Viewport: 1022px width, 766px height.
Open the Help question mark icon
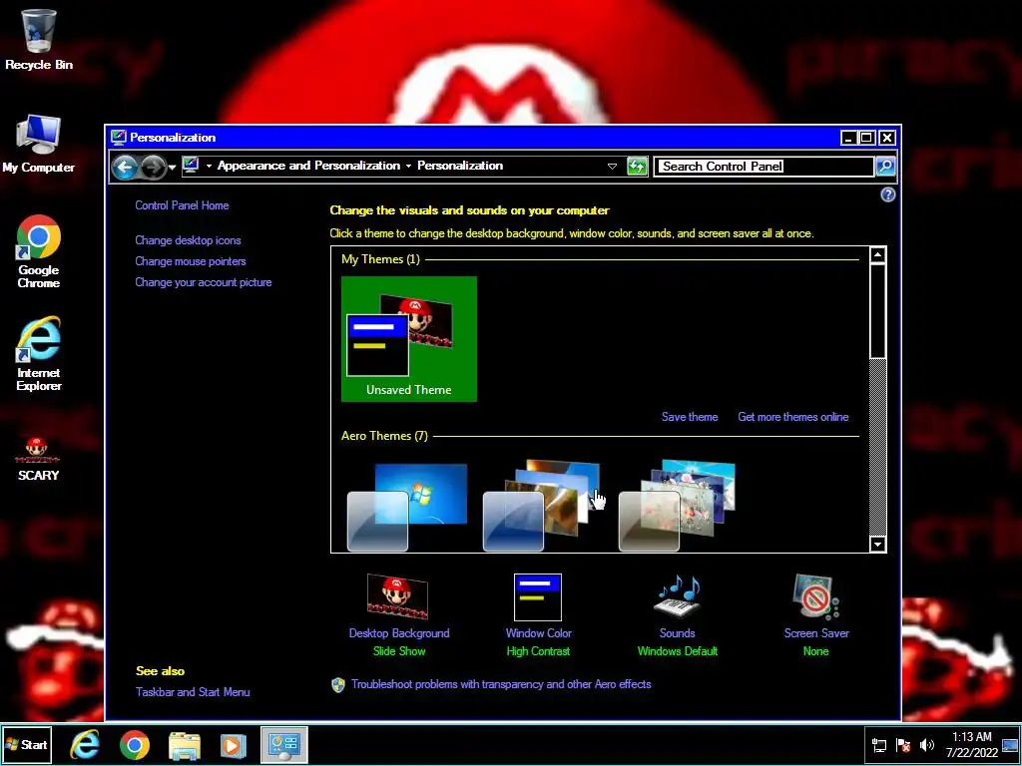pyautogui.click(x=887, y=194)
